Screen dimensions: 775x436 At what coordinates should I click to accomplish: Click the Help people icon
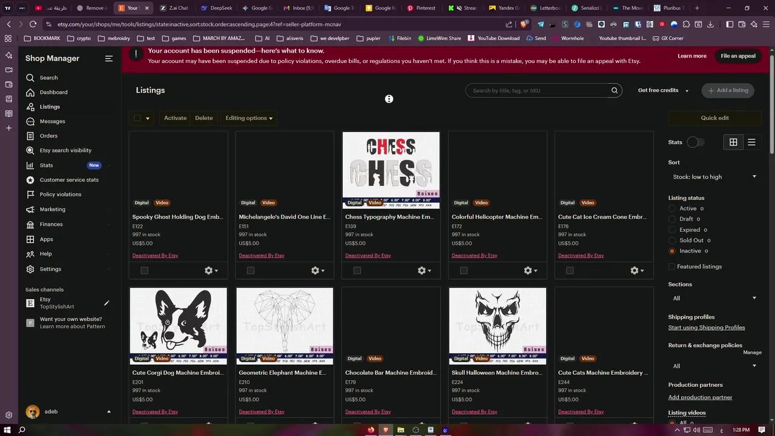point(30,254)
